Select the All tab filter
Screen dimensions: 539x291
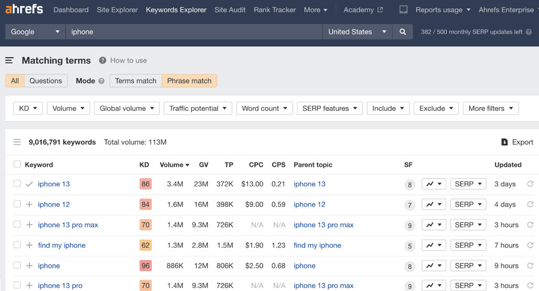point(15,81)
